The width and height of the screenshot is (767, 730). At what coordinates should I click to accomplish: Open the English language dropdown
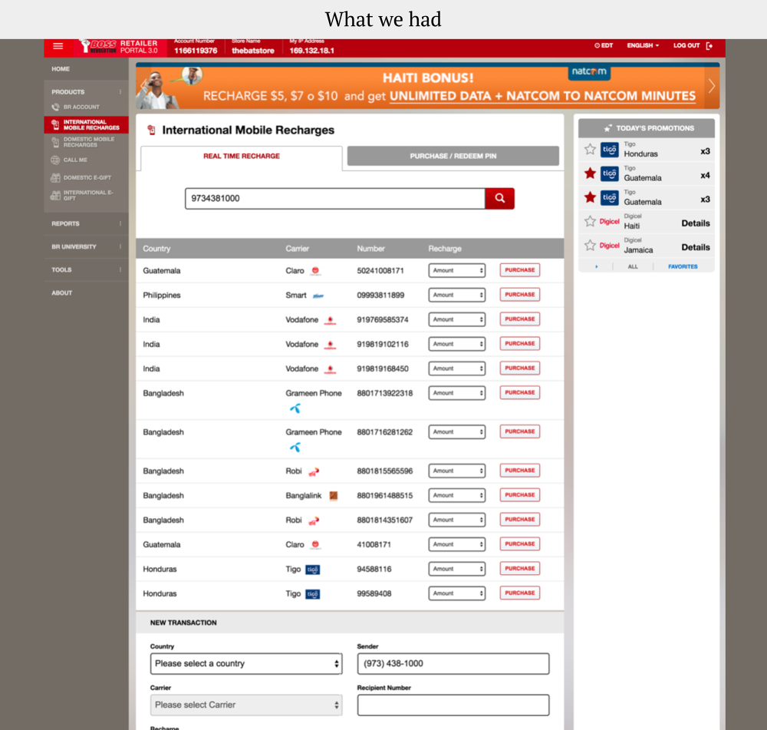pyautogui.click(x=643, y=46)
